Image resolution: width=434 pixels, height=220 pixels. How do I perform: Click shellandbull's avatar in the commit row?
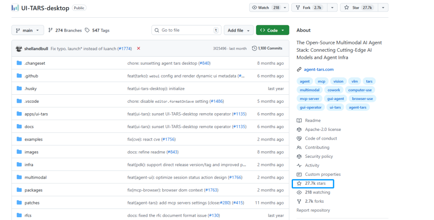coord(19,49)
